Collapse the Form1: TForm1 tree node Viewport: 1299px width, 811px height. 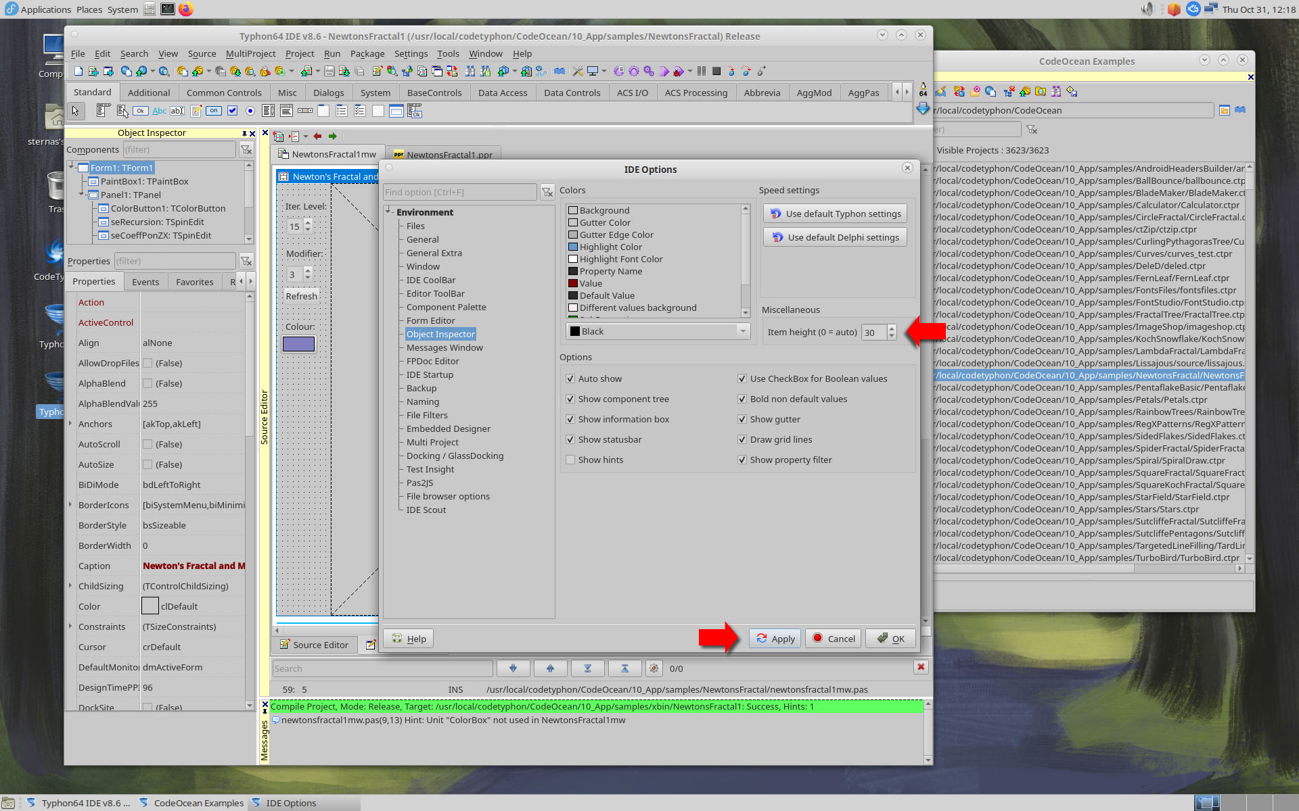72,167
